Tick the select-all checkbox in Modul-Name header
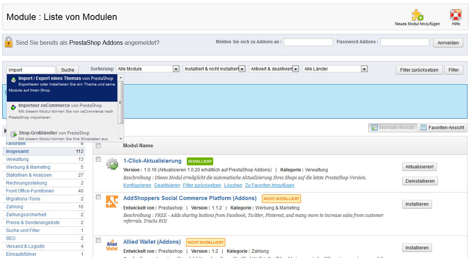The image size is (469, 258). point(98,145)
